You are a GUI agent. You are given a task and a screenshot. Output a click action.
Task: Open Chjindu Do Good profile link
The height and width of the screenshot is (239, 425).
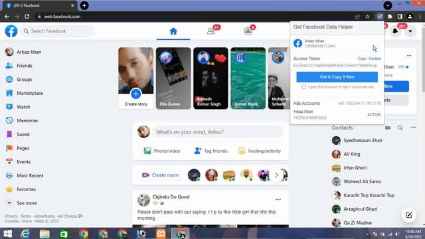click(x=171, y=197)
